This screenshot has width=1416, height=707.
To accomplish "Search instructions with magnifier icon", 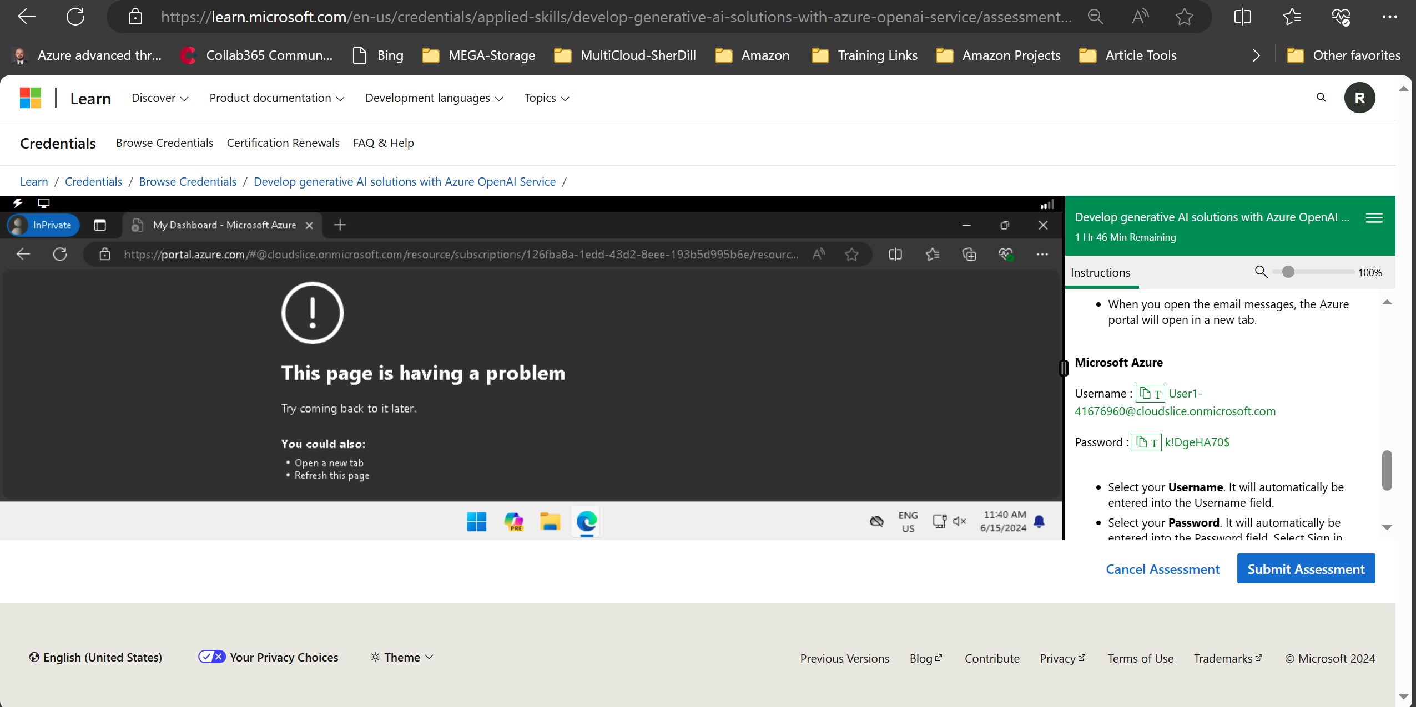I will tap(1261, 272).
